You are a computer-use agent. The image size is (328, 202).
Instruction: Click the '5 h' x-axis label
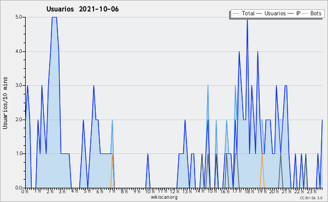tap(87, 191)
